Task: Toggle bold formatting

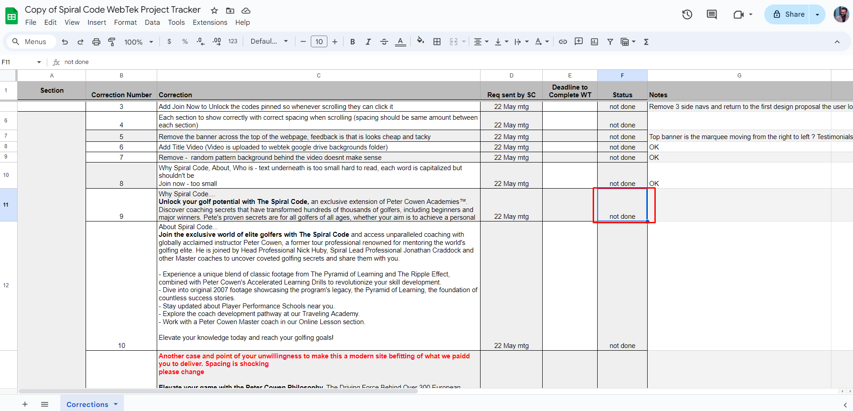Action: [353, 42]
